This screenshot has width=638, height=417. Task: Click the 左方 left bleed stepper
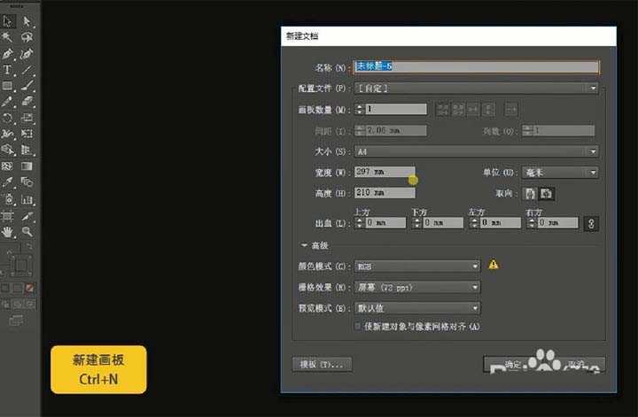(474, 223)
